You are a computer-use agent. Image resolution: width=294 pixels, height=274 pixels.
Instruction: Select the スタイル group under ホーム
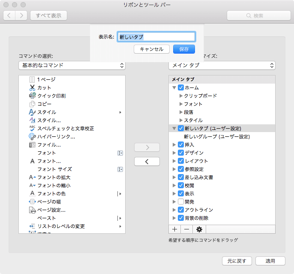(193, 120)
